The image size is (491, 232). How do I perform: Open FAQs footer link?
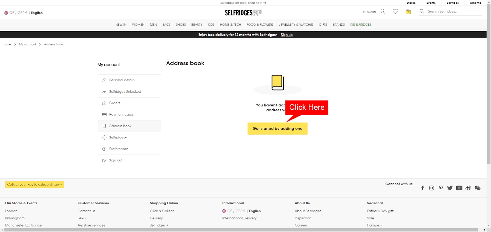click(x=82, y=218)
